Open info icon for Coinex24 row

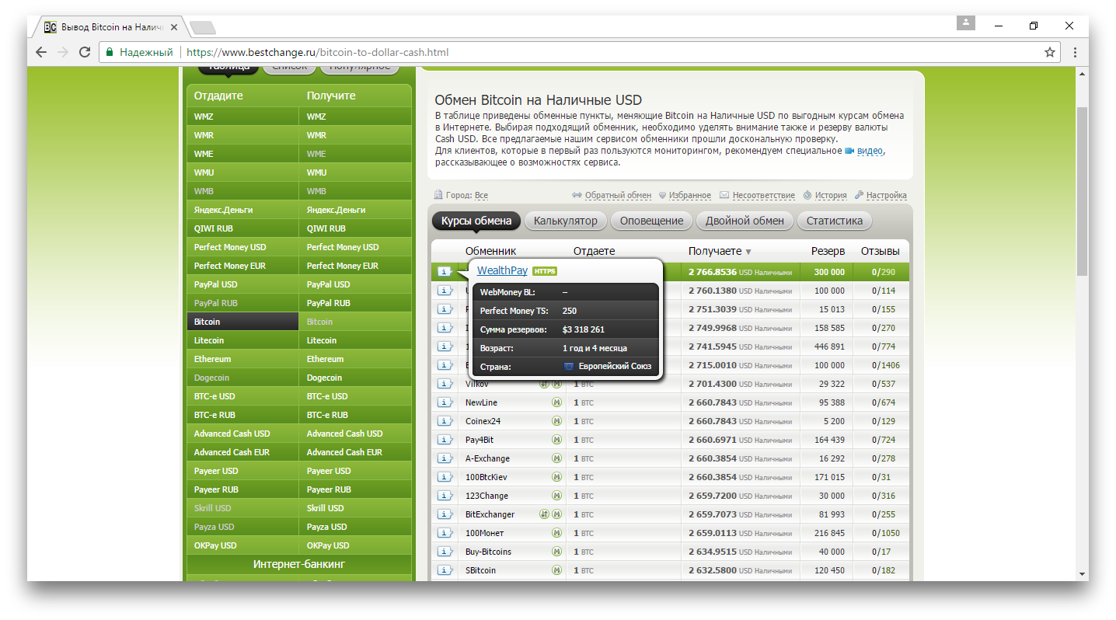point(445,421)
